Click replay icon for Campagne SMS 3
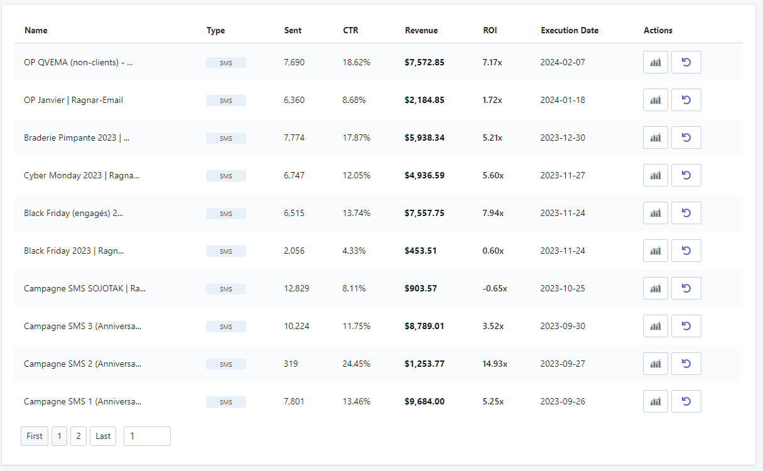This screenshot has height=471, width=763. (686, 326)
